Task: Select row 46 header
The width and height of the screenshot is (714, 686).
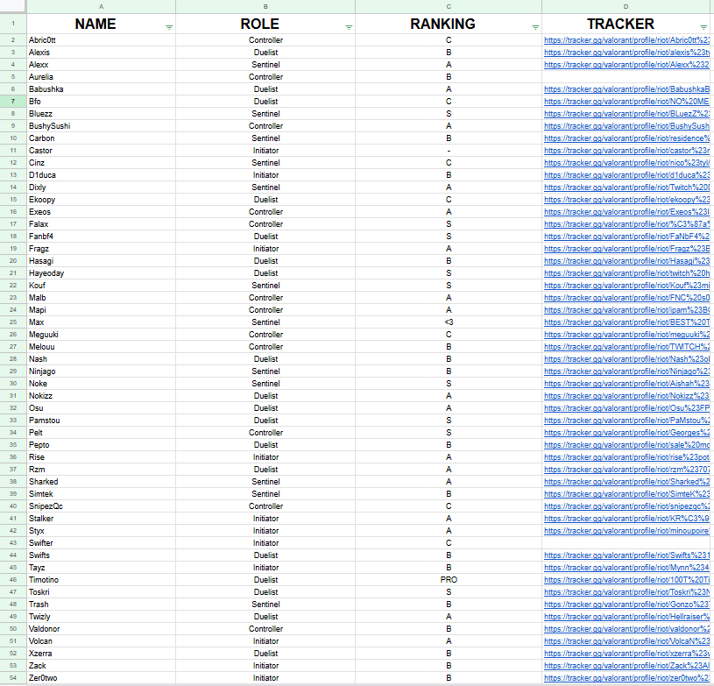Action: tap(13, 580)
